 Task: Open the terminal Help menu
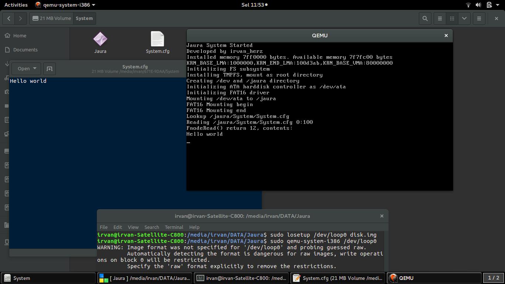(194, 227)
